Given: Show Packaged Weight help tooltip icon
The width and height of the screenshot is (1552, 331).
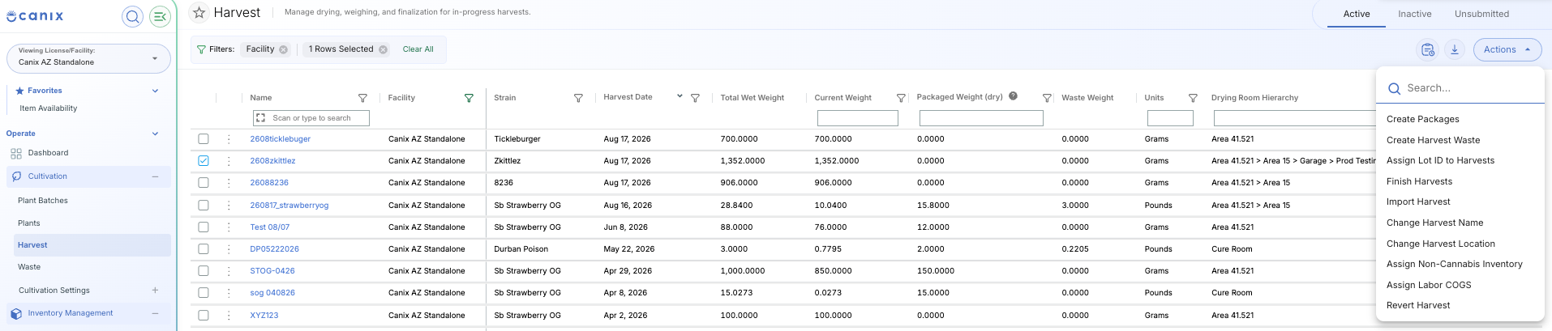Looking at the screenshot, I should coord(1013,96).
